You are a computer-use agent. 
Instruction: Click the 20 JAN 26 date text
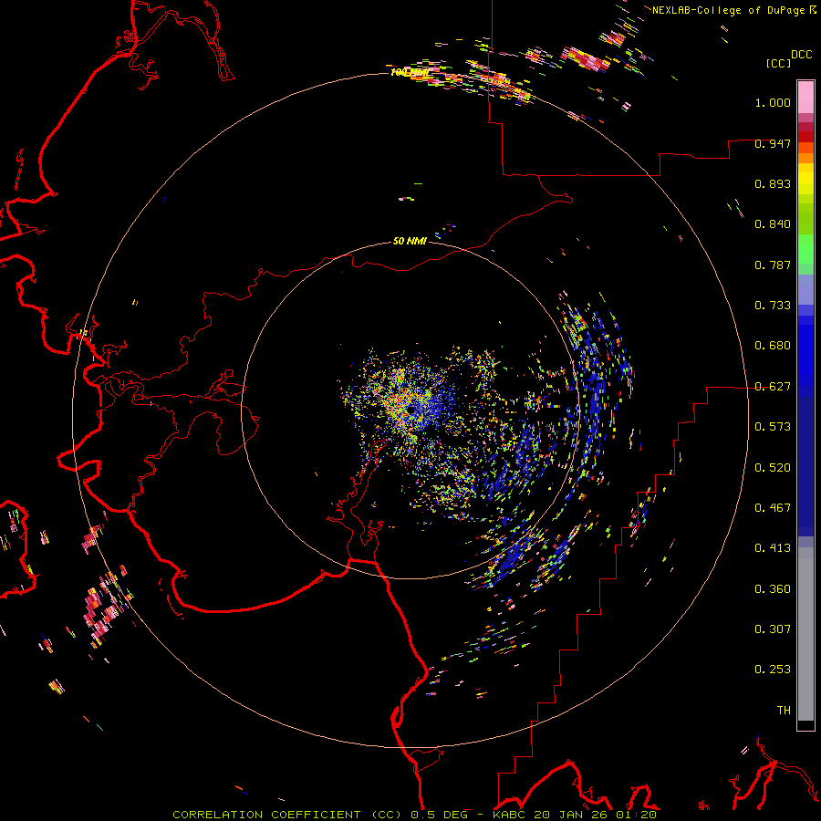[569, 815]
